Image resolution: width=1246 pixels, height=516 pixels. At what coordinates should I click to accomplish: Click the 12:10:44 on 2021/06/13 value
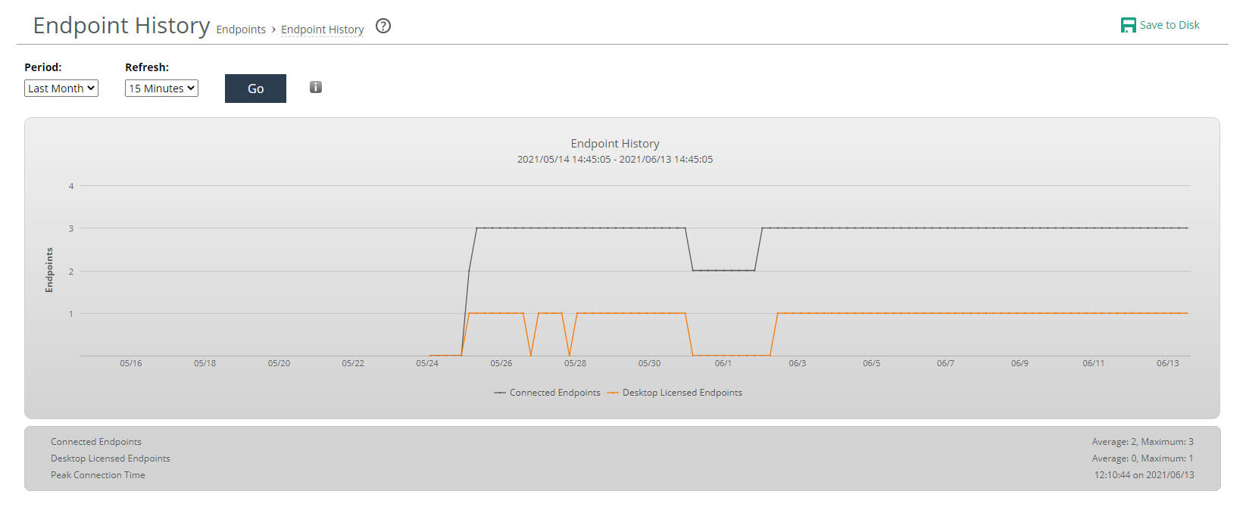click(x=1145, y=475)
